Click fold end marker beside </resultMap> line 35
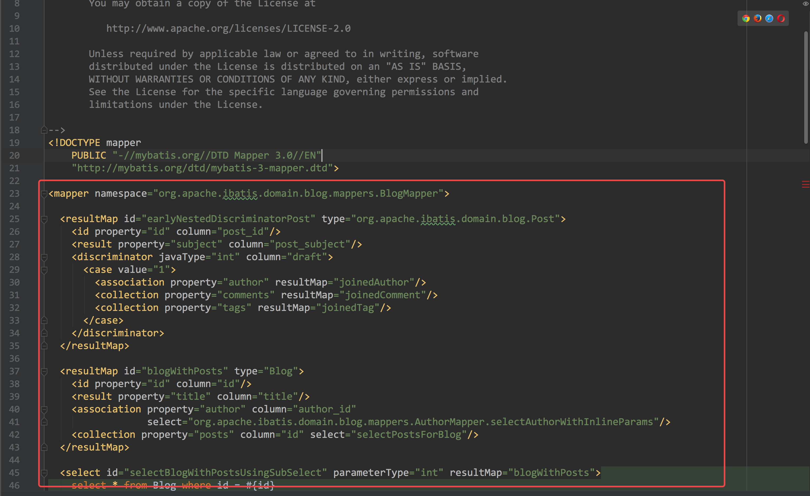The width and height of the screenshot is (810, 496). [44, 346]
